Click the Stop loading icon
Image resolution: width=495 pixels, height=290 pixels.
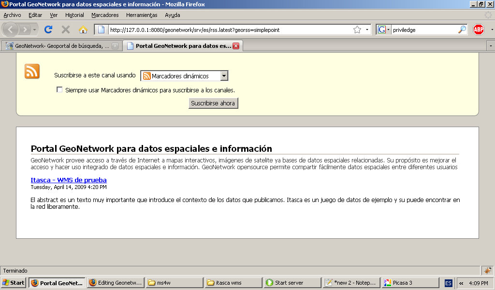[66, 29]
